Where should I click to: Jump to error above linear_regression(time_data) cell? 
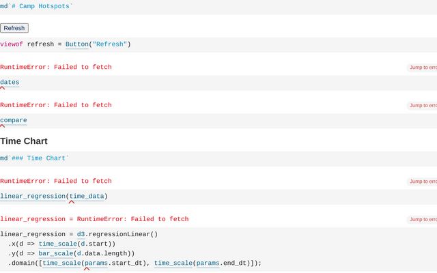422,182
